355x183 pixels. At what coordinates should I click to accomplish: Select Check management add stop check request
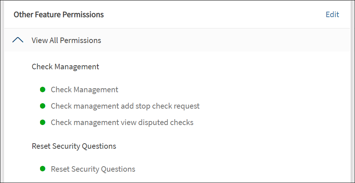point(125,106)
